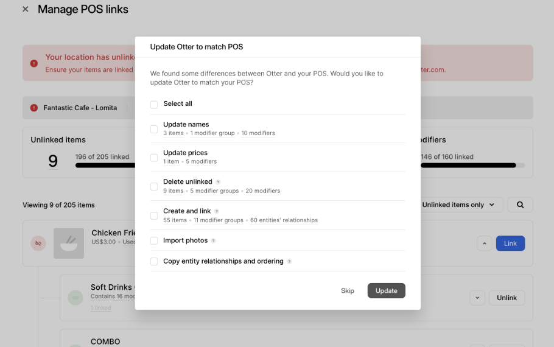Click the help icon beside Import photos
Viewport: 554px width, 347px height.
coord(213,240)
